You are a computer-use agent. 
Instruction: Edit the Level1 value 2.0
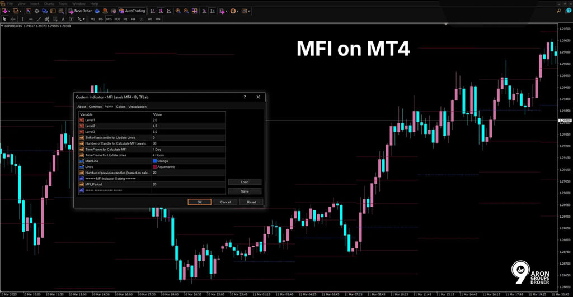tap(188, 120)
